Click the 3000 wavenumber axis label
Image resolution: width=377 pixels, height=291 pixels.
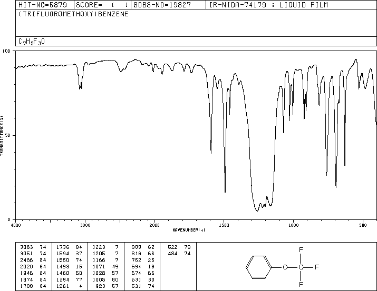85,225
